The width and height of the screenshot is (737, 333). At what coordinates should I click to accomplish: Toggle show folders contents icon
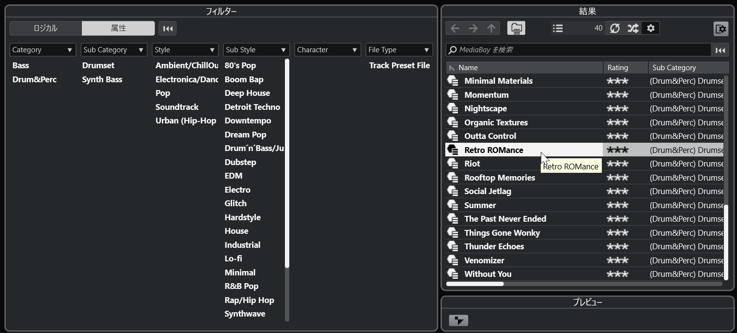tap(516, 29)
